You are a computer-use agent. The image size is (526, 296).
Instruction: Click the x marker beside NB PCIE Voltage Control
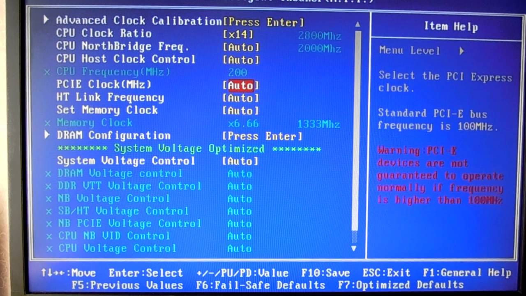click(x=49, y=224)
